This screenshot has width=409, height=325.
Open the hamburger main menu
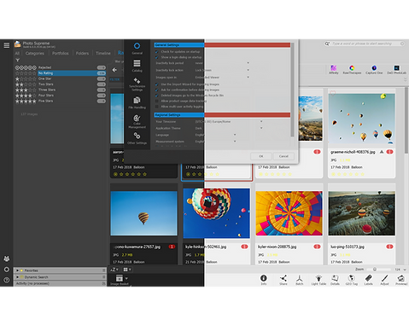tap(6, 45)
